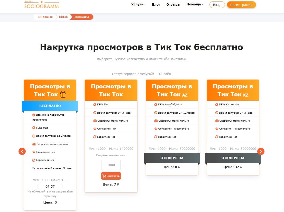This screenshot has height=212, width=284.
Task: Click the gift icon in free card header
Action: click(63, 94)
